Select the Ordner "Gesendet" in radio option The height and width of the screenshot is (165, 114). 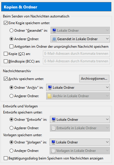11,31
